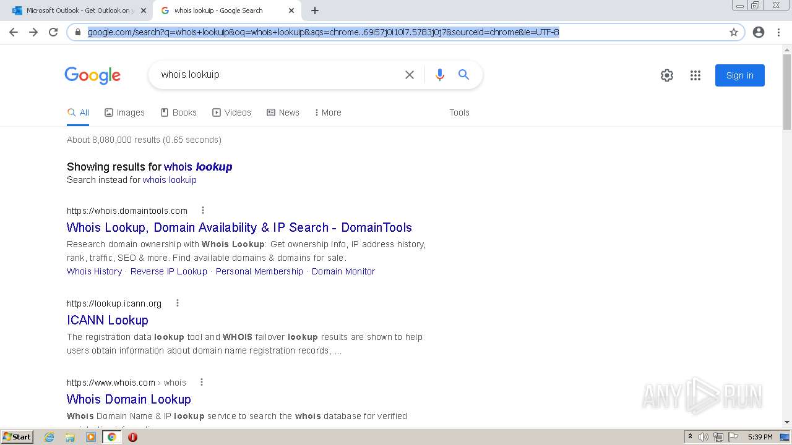Open the Action Center flag icon
Screen dimensions: 792x445
pos(733,437)
